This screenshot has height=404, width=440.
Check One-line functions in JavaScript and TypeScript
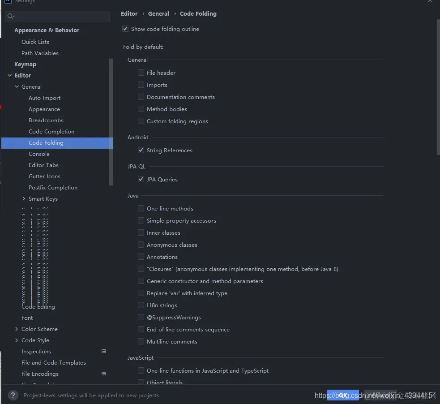pyautogui.click(x=141, y=370)
